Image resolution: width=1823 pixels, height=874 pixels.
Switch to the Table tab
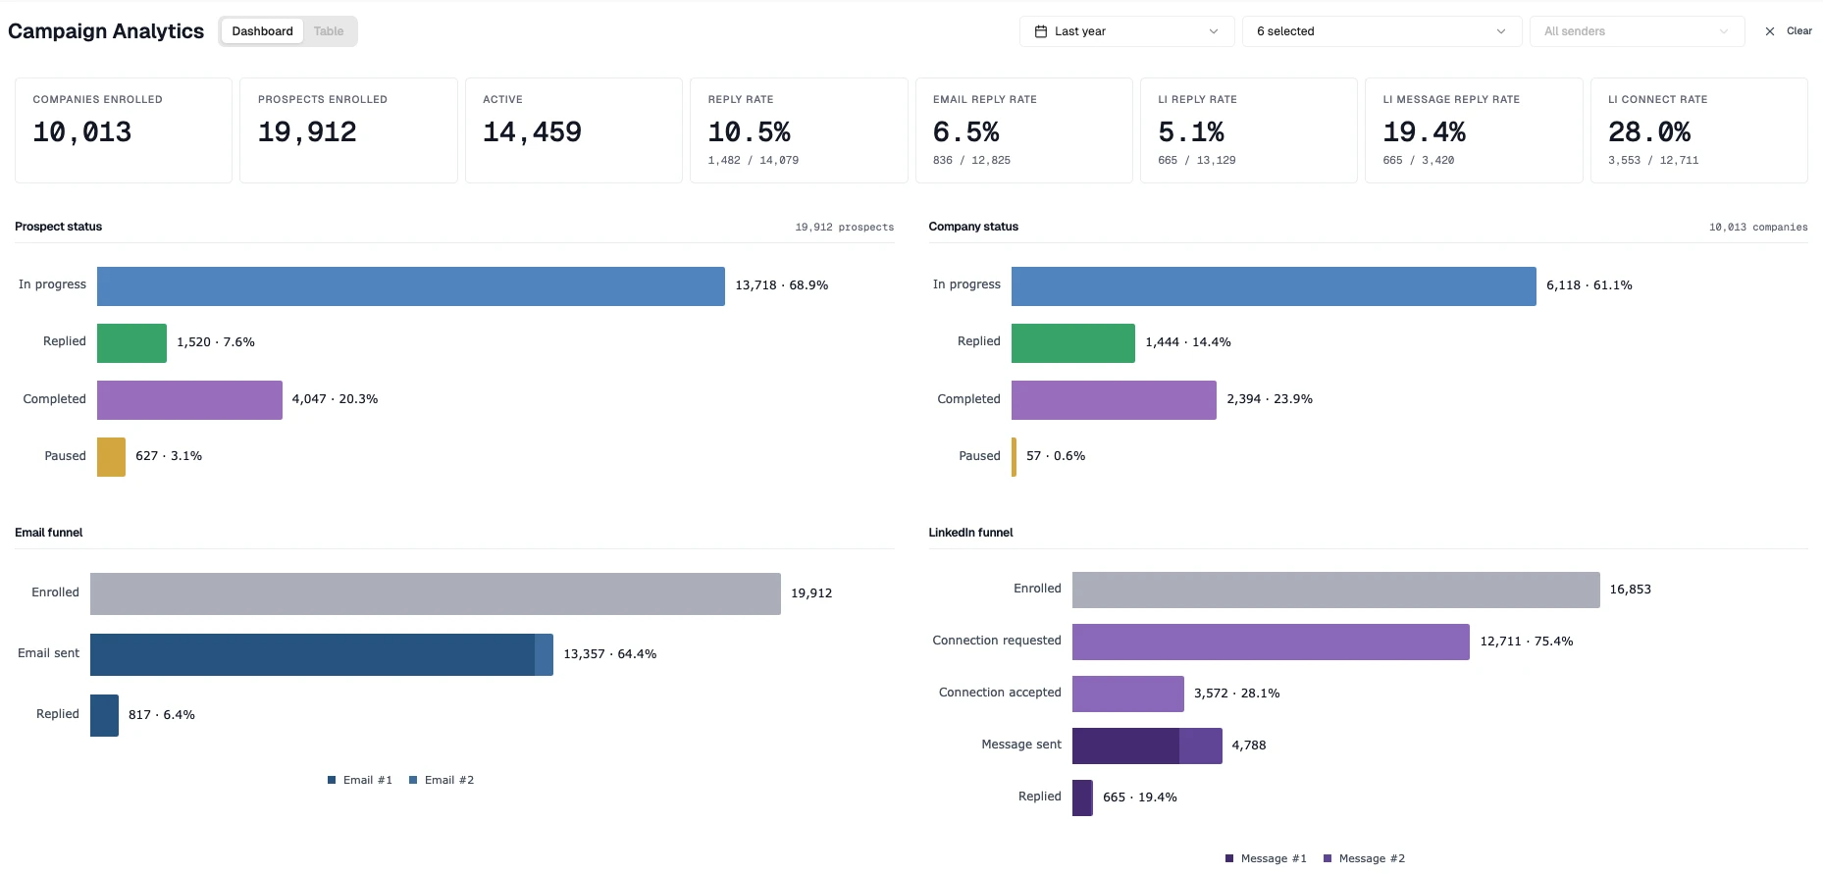pyautogui.click(x=329, y=31)
